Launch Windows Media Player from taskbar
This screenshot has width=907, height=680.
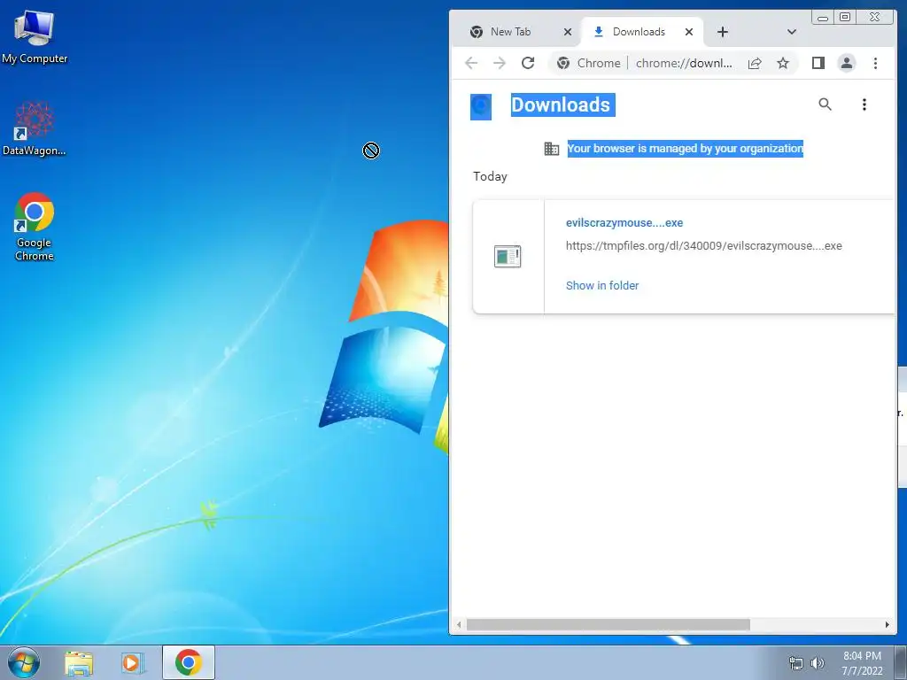132,662
